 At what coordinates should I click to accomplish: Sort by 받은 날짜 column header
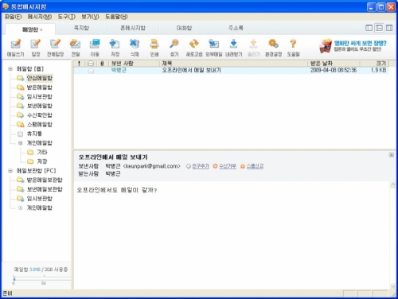pos(334,64)
